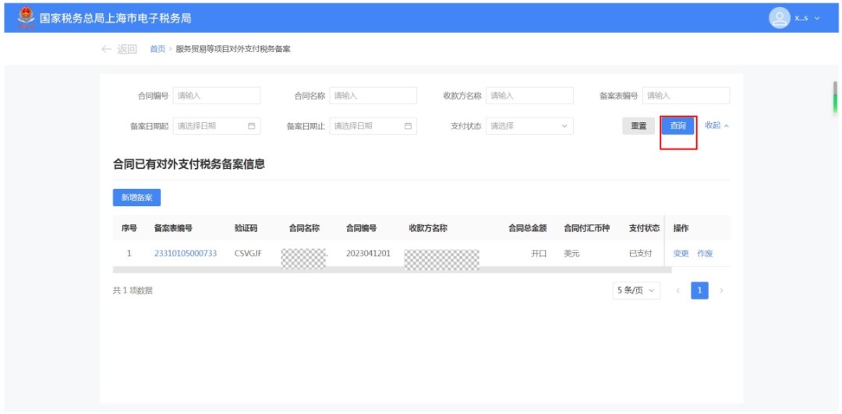The image size is (842, 414).
Task: Open the 支付状态 dropdown
Action: click(529, 126)
